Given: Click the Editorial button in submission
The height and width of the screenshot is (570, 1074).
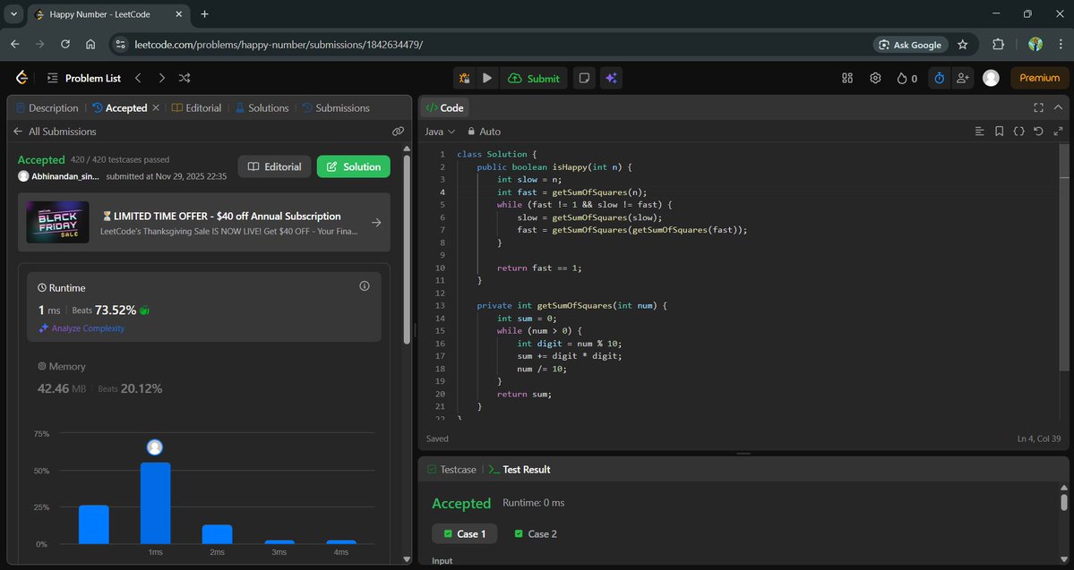Looking at the screenshot, I should pos(274,166).
